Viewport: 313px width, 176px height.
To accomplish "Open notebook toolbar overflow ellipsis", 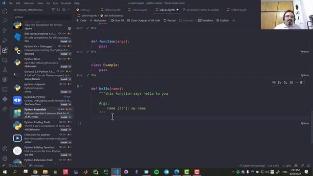I will 233,21.
